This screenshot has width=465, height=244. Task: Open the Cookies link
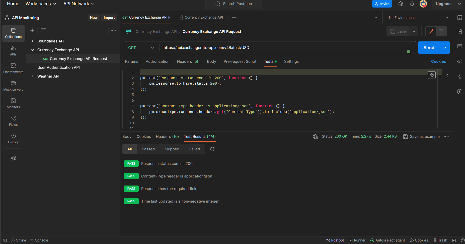click(438, 62)
